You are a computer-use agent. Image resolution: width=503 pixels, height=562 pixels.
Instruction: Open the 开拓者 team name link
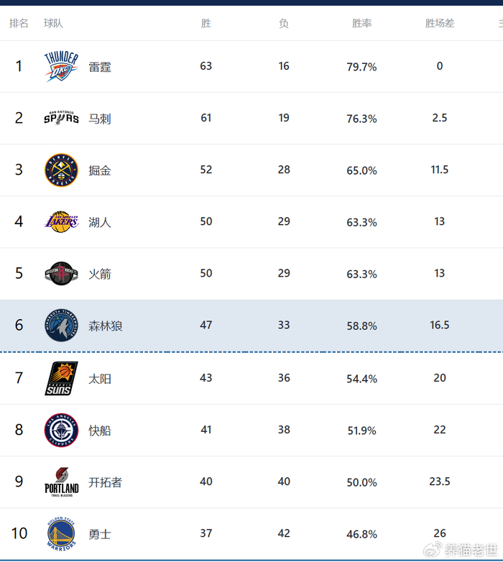click(106, 482)
